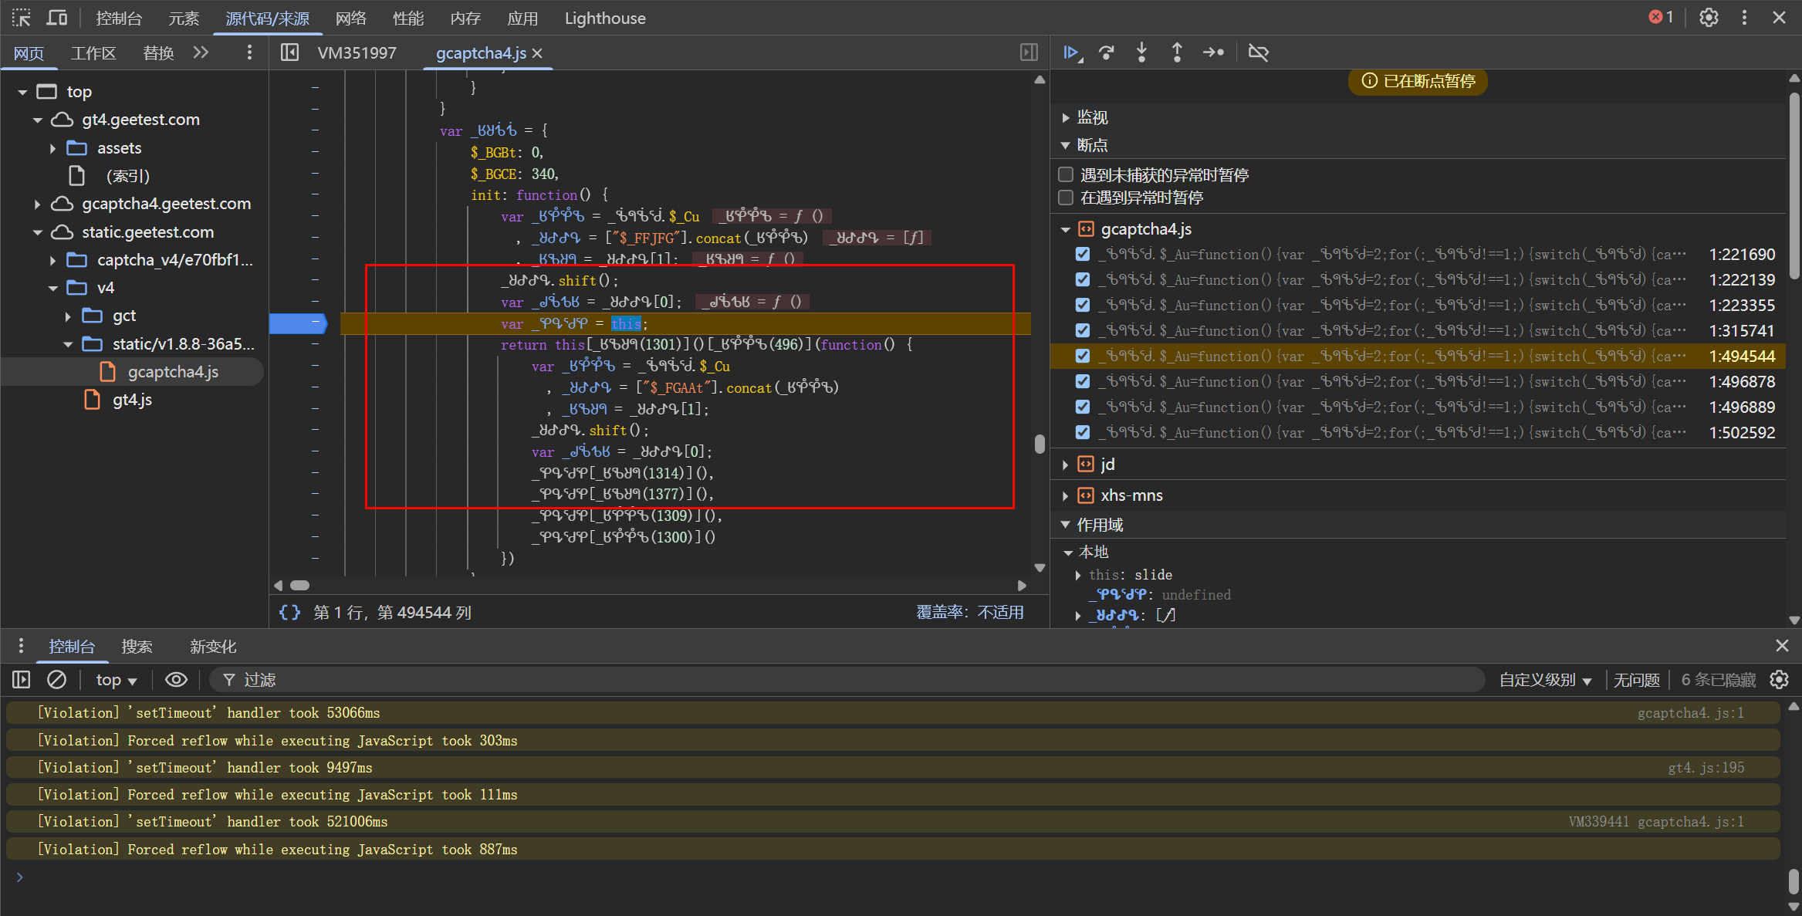Expand the xhs-mns breakpoint group
This screenshot has height=916, width=1802.
click(x=1065, y=495)
